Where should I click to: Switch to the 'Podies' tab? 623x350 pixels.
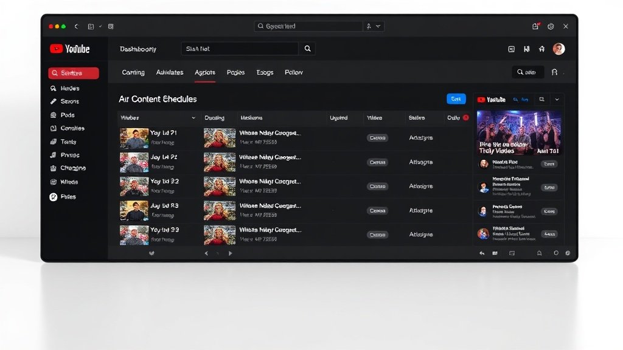235,73
